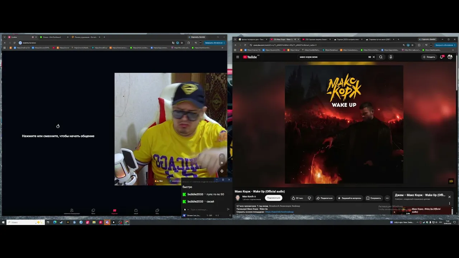The height and width of the screenshot is (258, 459).
Task: Open the tab search dropdown in left browser
Action: pos(5,37)
